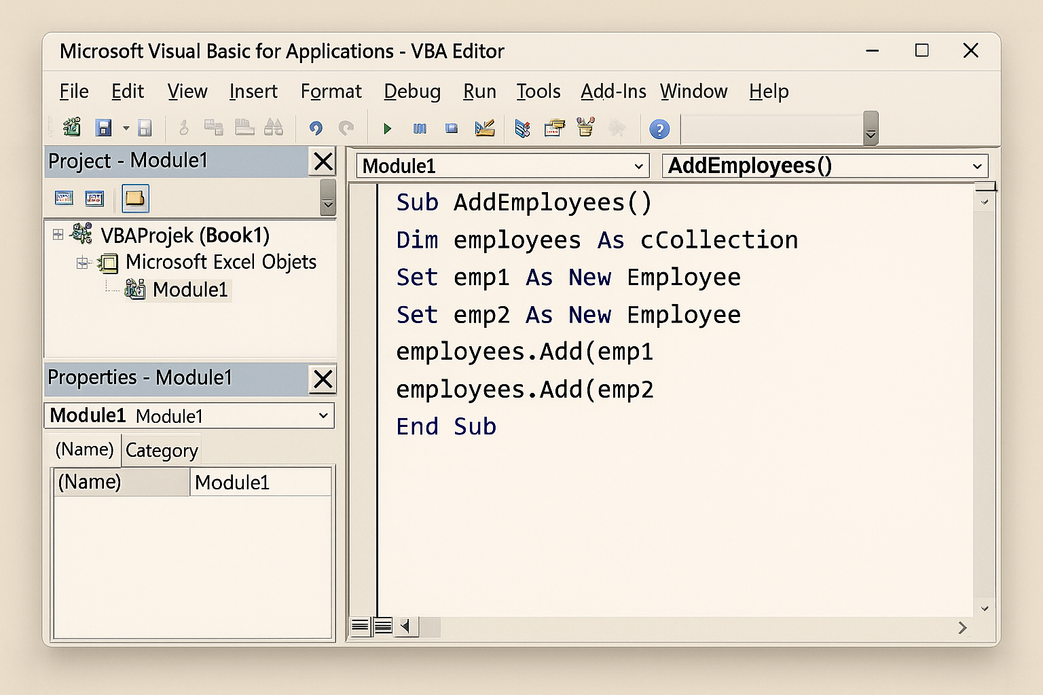
Task: Open the Window menu
Action: [x=694, y=91]
